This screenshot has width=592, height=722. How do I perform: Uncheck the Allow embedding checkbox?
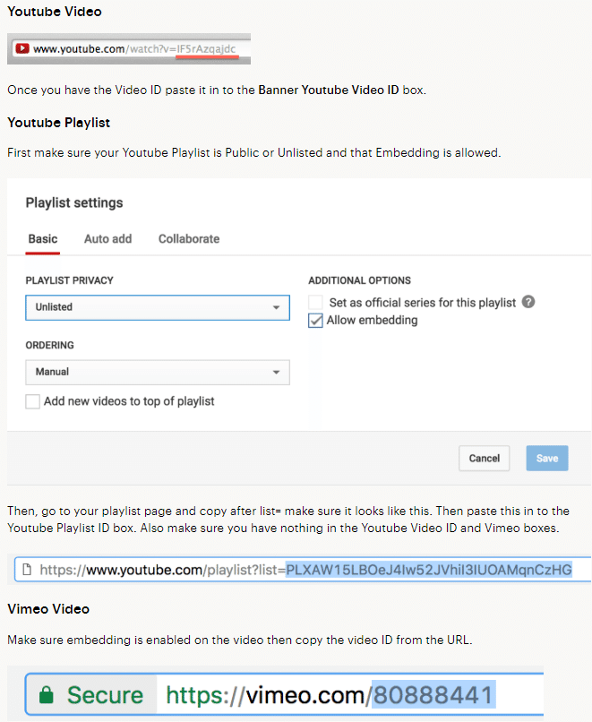click(315, 321)
